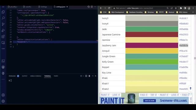Open the #a50b5e hex code link

click(x=184, y=46)
